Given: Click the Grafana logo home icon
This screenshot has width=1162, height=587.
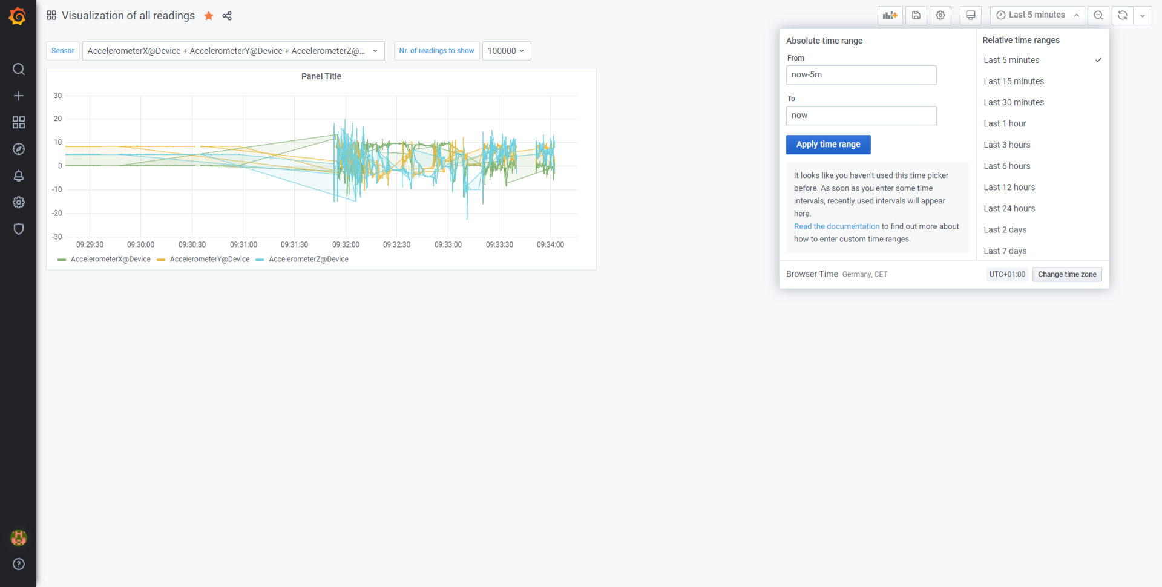Looking at the screenshot, I should pyautogui.click(x=18, y=16).
